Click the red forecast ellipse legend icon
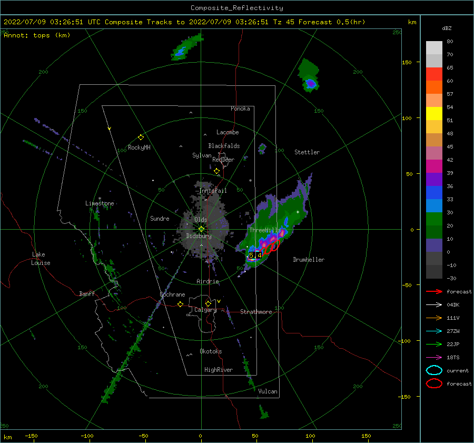The height and width of the screenshot is (443, 474). (x=434, y=383)
